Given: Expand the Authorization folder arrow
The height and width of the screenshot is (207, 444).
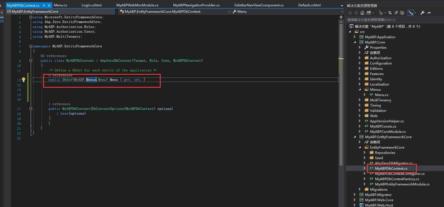Looking at the screenshot, I should (x=360, y=58).
